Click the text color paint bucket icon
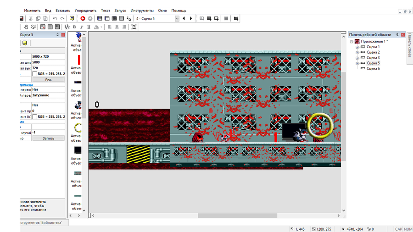Image resolution: width=413 pixels, height=232 pixels. (x=96, y=27)
